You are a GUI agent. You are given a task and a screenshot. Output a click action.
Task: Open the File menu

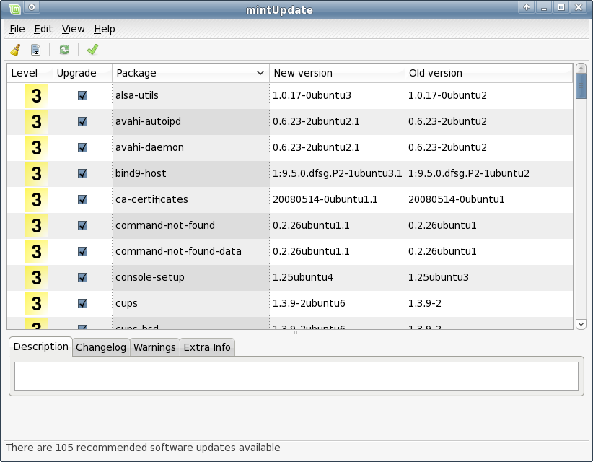pyautogui.click(x=17, y=29)
